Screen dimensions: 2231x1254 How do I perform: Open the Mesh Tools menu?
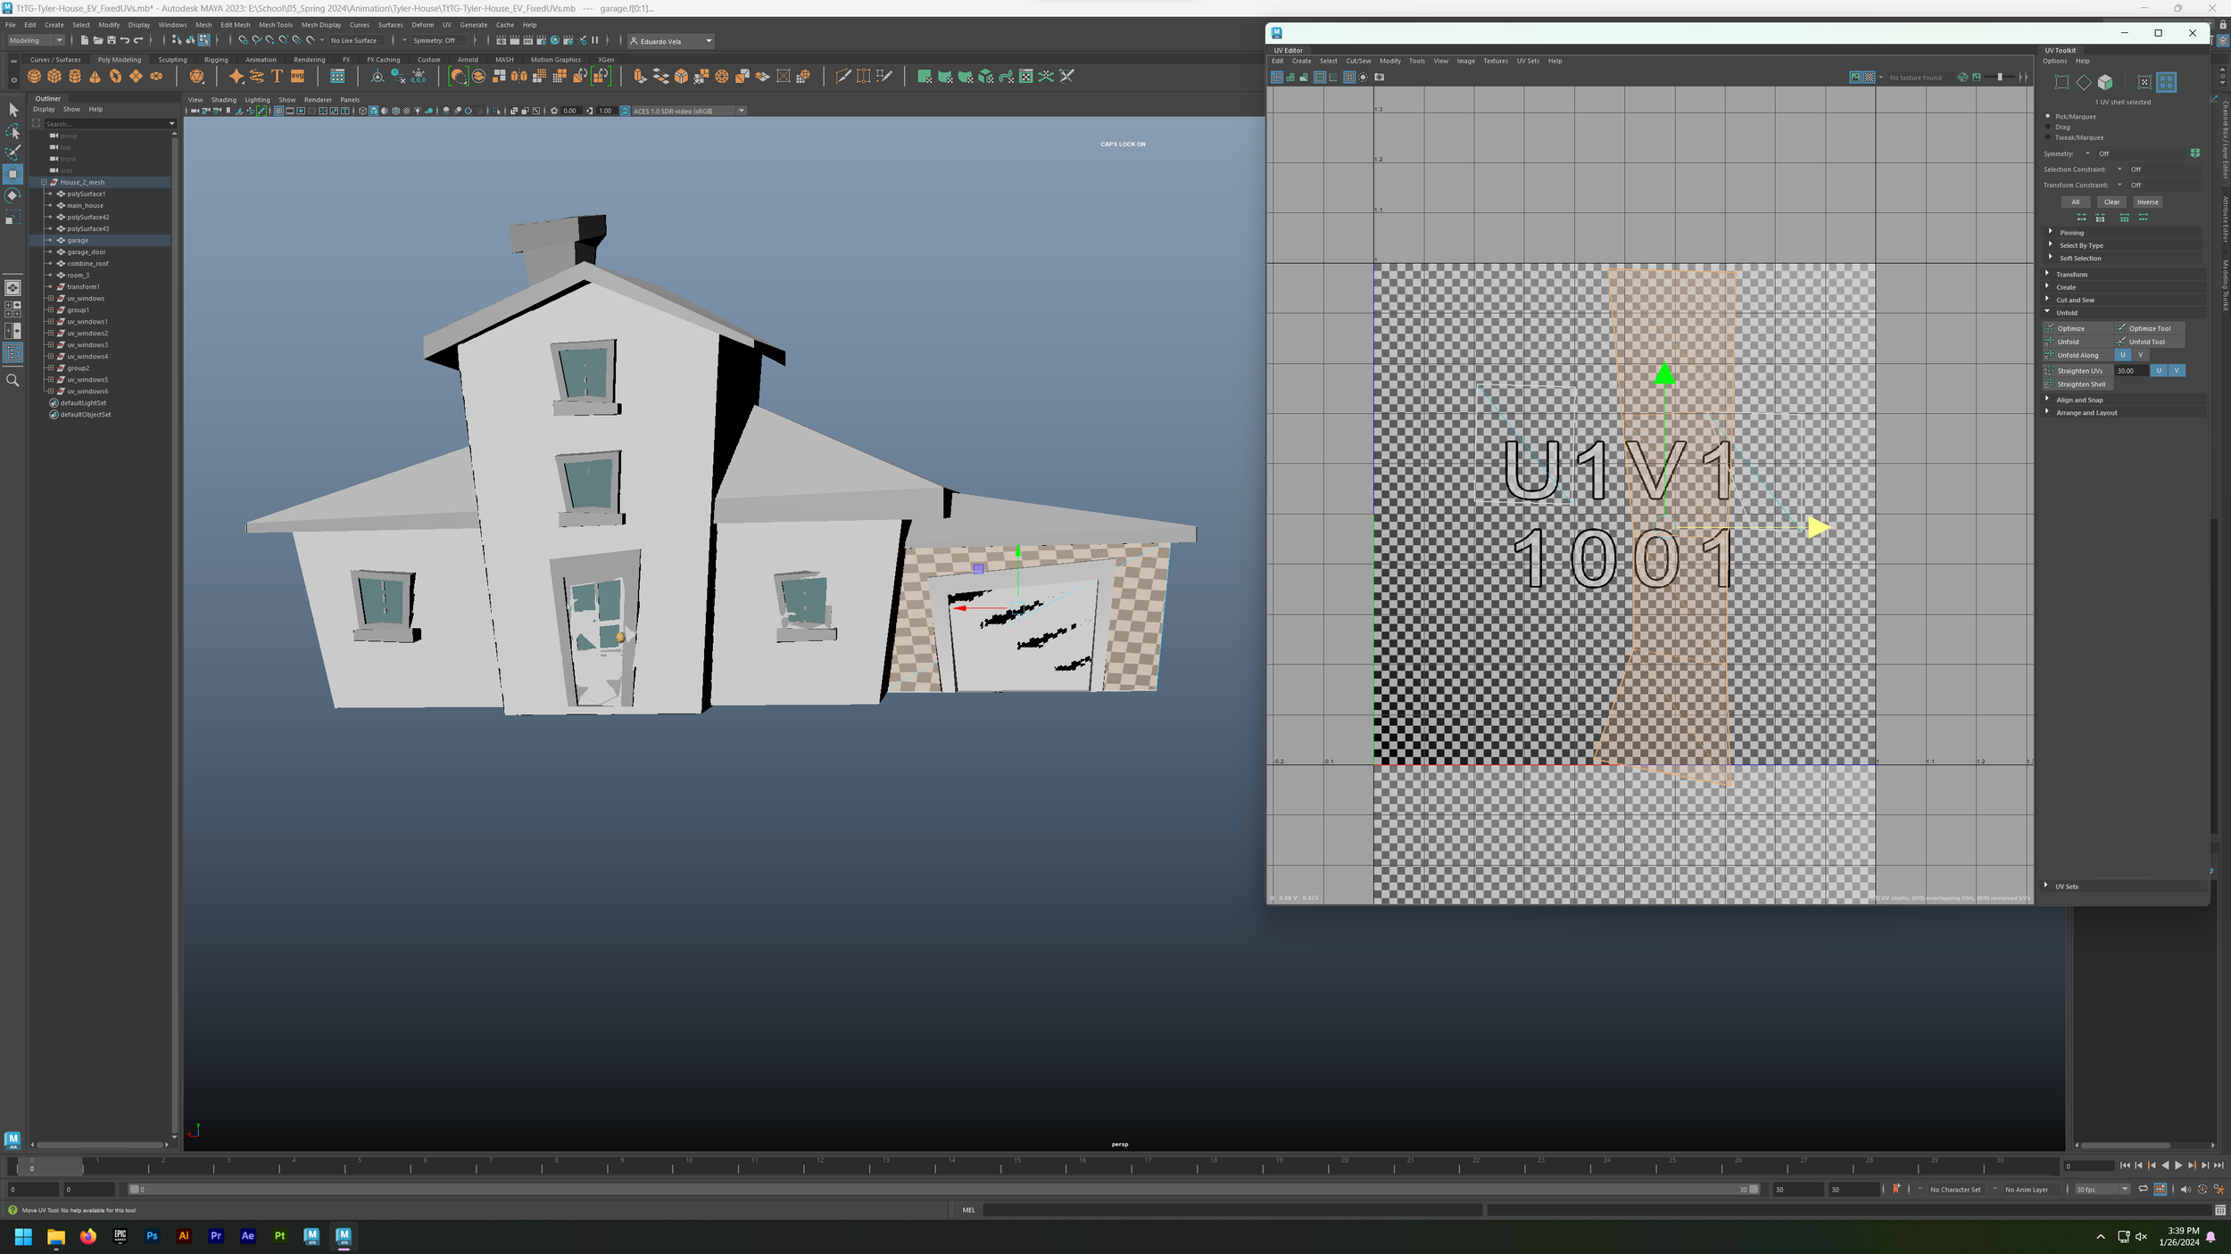coord(275,25)
